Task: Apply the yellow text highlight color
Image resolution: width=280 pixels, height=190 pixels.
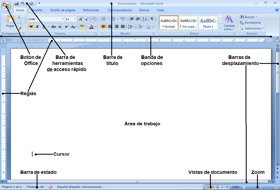Action: tap(82, 26)
